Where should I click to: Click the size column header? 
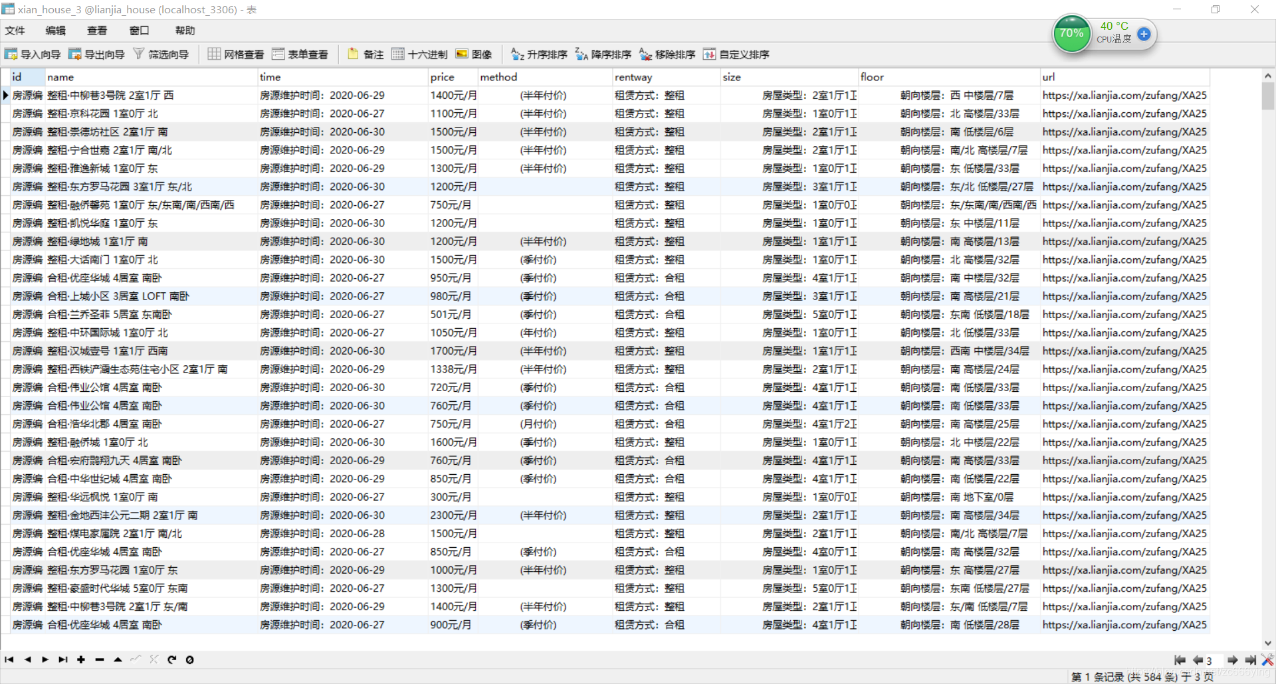(790, 77)
